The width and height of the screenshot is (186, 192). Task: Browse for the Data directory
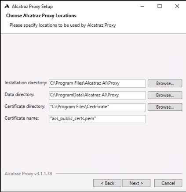point(165,95)
